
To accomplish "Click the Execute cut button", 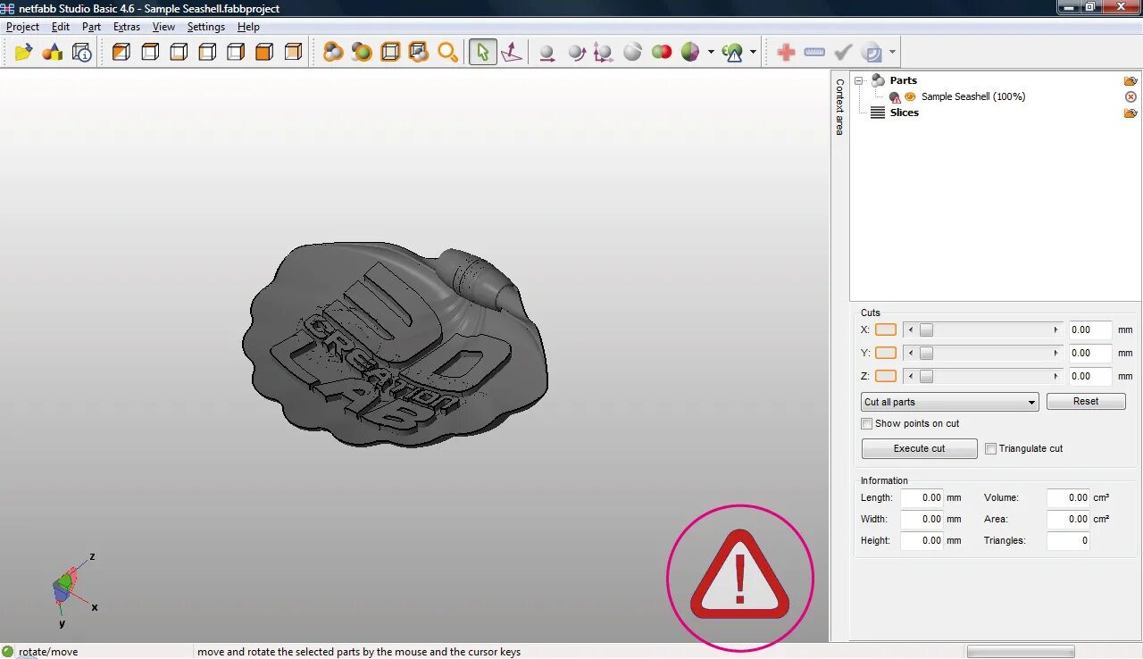I will 919,448.
